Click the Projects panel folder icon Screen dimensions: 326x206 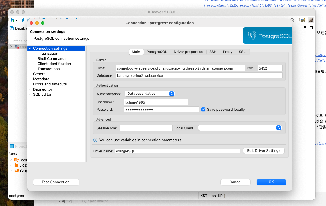(x=12, y=146)
